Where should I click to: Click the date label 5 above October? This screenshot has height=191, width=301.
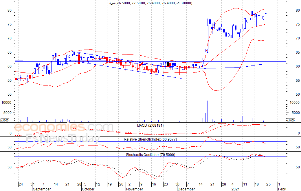pos(85,184)
